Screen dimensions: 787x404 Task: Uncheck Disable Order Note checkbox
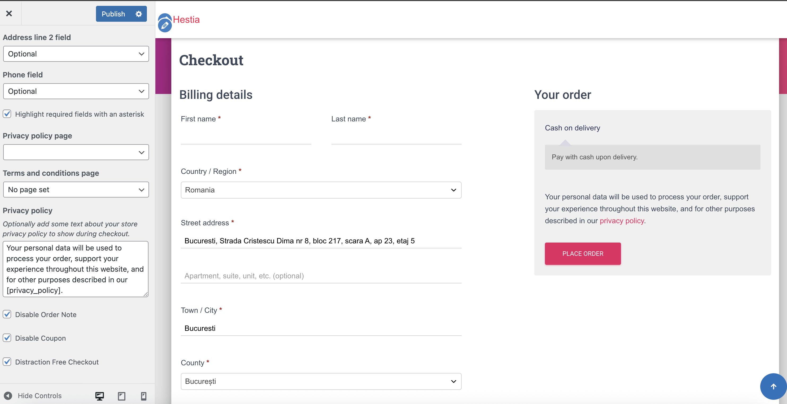pos(7,314)
